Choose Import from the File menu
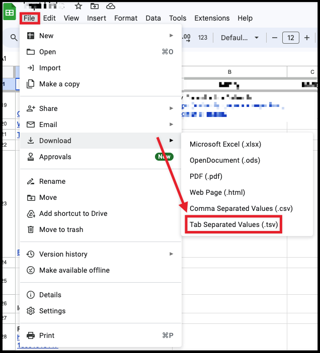 click(x=101, y=68)
